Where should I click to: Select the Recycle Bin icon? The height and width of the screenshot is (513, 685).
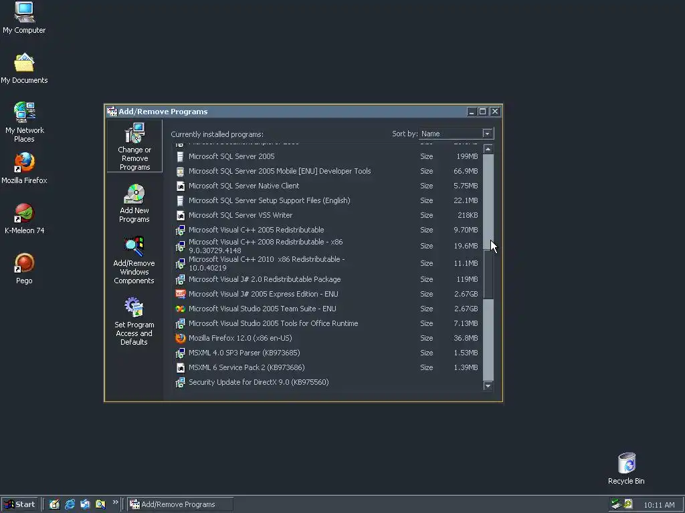pos(626,468)
